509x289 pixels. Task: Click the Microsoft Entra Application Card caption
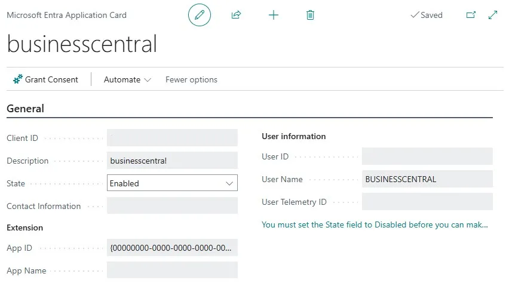click(x=66, y=15)
